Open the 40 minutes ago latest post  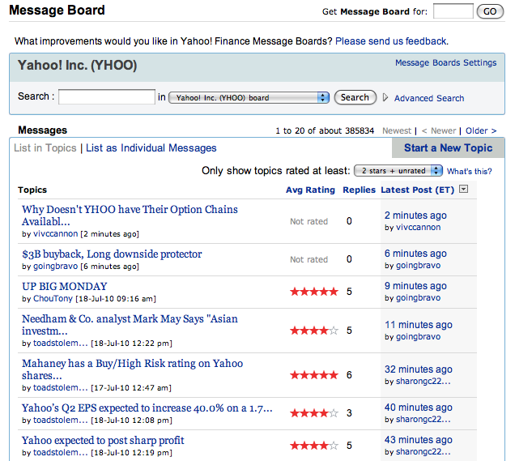[419, 408]
